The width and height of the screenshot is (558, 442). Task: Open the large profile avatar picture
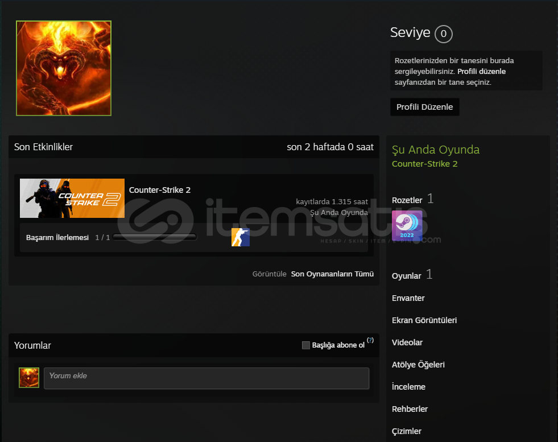(x=64, y=68)
